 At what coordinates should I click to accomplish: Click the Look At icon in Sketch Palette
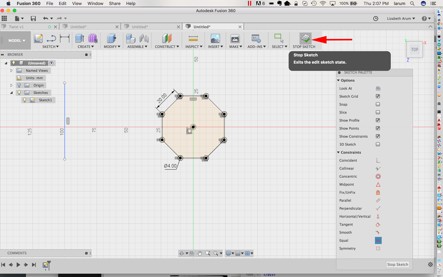378,89
